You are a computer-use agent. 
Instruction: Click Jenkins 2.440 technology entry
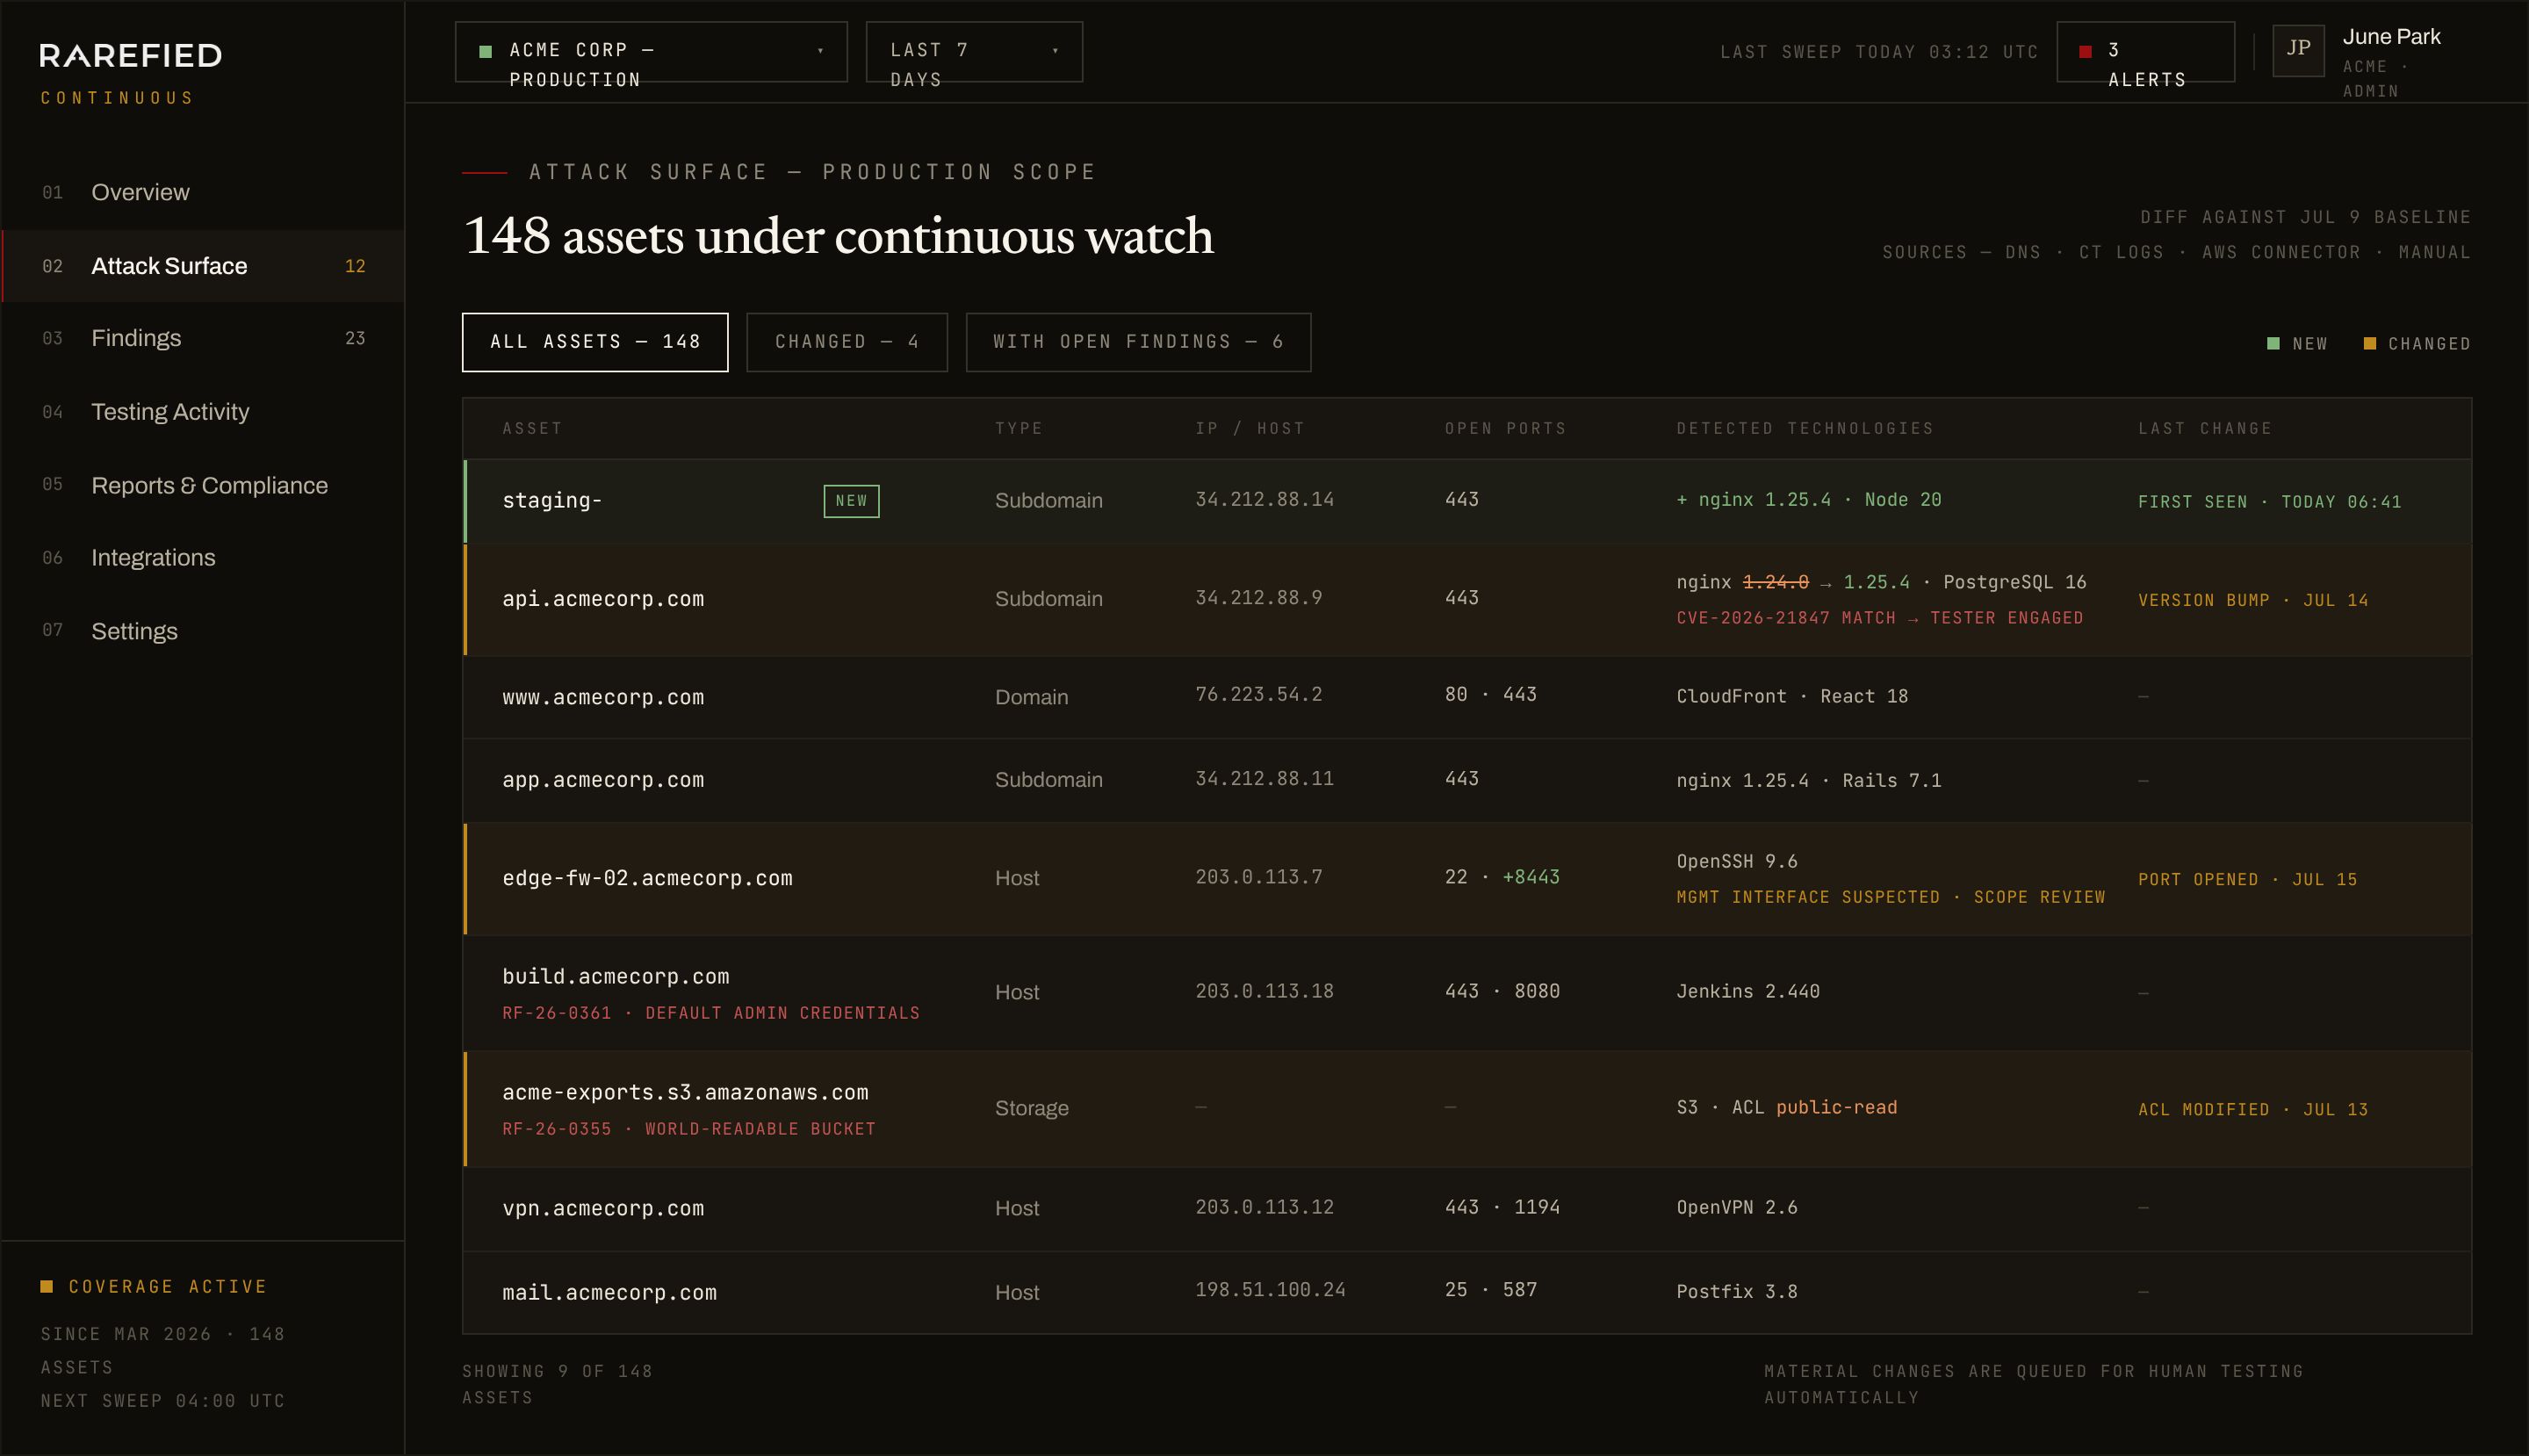tap(1748, 991)
